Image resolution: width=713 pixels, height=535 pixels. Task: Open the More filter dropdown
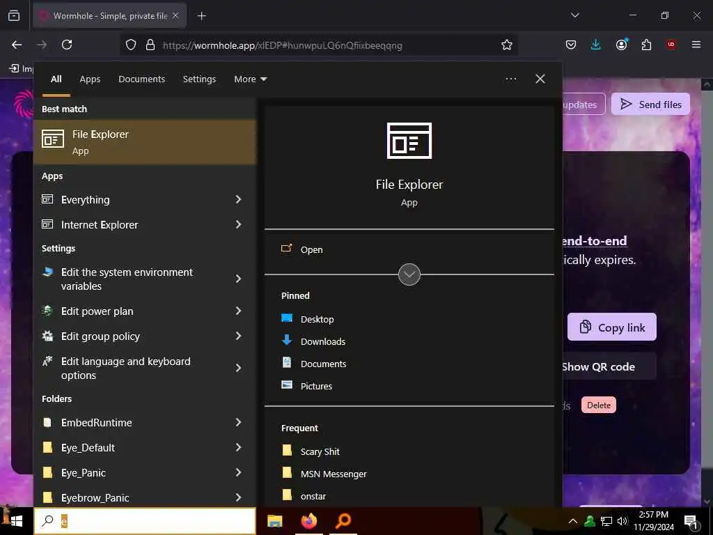(250, 79)
